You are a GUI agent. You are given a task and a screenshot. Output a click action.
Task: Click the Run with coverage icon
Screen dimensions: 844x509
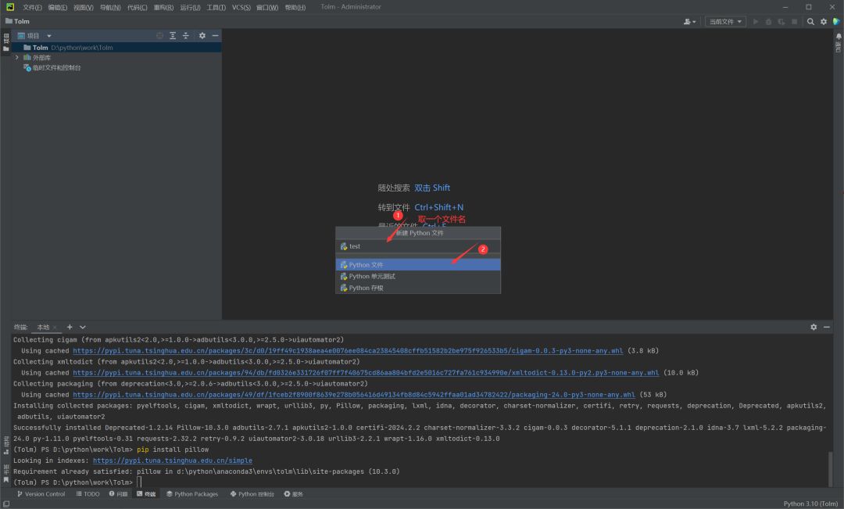click(781, 22)
